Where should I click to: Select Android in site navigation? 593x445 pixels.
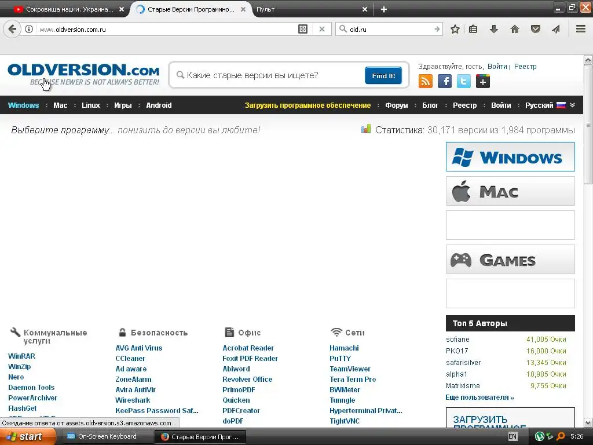coord(159,105)
